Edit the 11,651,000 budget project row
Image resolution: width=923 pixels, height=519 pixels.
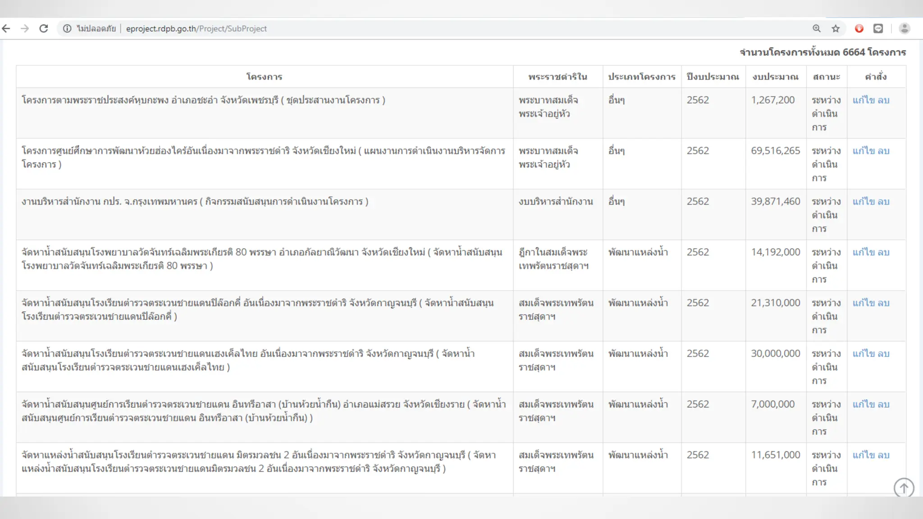point(864,455)
